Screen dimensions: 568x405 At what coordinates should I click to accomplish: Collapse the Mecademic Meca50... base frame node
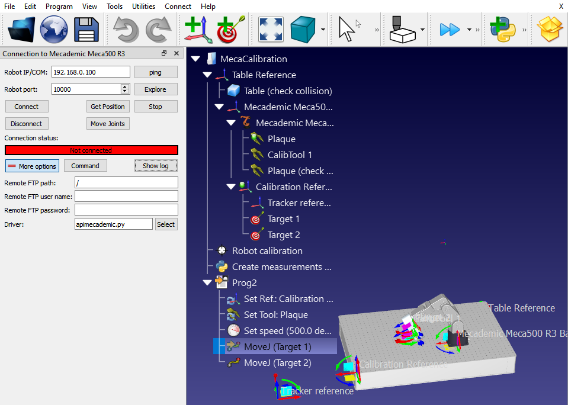(219, 107)
